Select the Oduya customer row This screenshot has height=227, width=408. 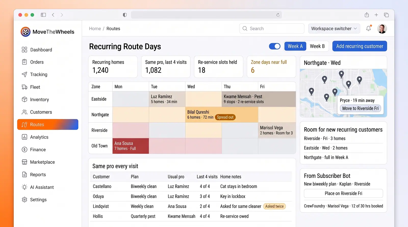[x=191, y=196]
